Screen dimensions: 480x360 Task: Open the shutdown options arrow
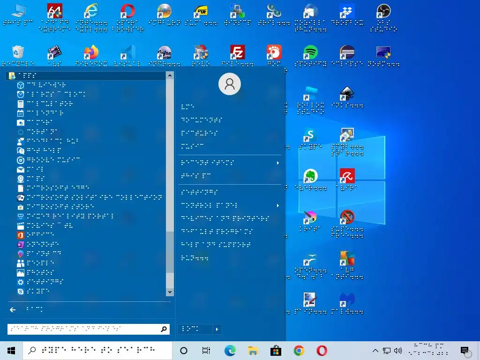217,329
